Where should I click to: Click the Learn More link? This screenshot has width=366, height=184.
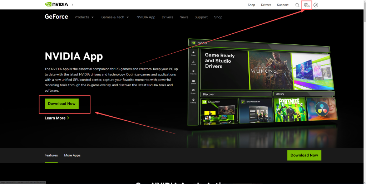[x=56, y=118]
